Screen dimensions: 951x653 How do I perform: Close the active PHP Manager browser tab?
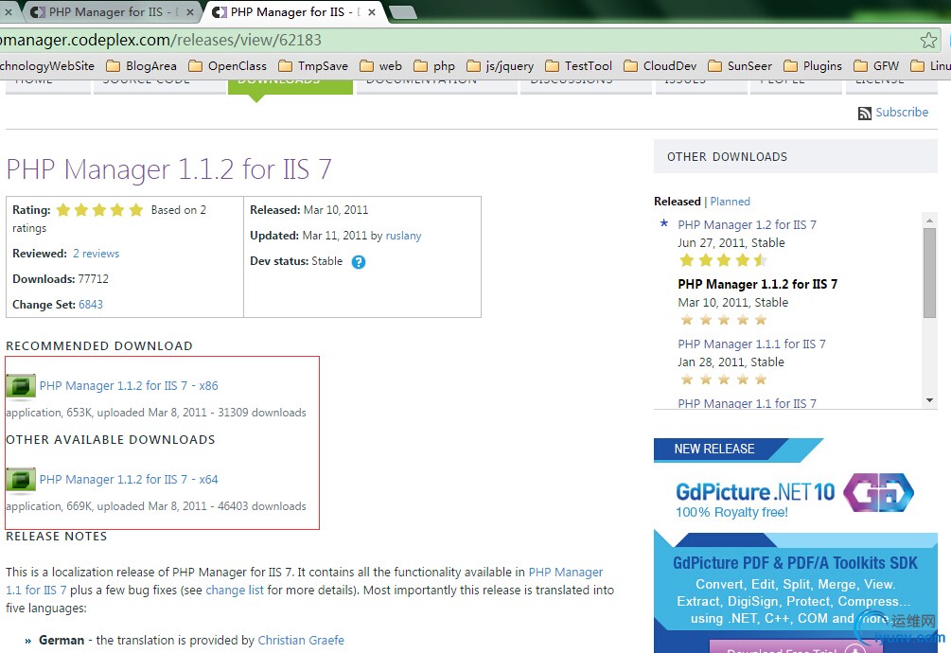click(372, 11)
